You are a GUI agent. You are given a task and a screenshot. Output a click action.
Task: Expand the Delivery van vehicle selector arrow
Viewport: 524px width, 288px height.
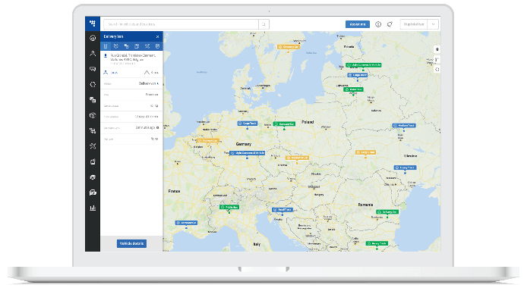(x=158, y=83)
